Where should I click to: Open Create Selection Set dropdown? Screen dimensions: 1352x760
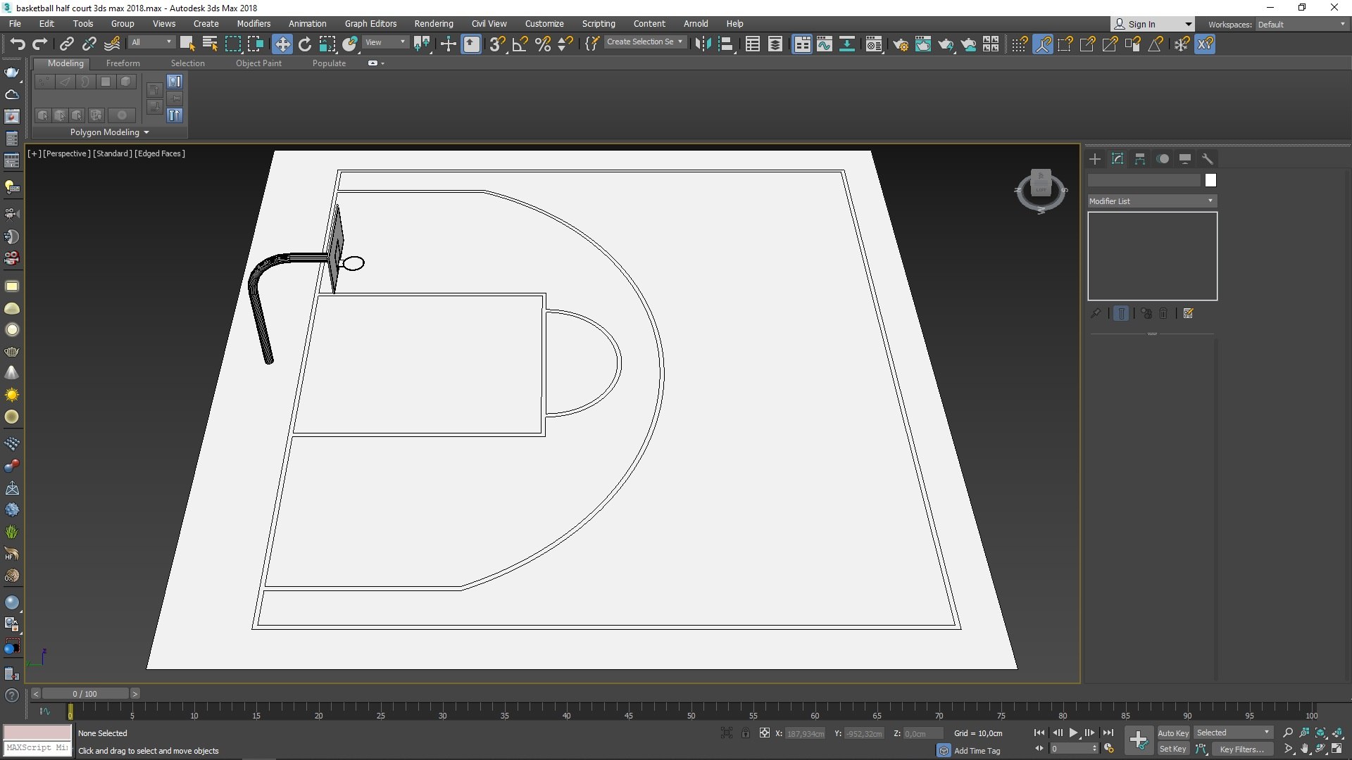click(644, 42)
